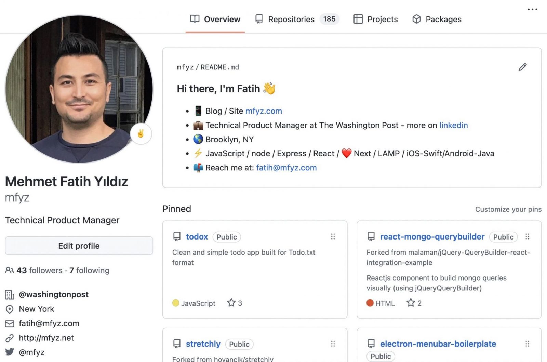View the 43 followers list
This screenshot has width=547, height=362.
pos(39,270)
